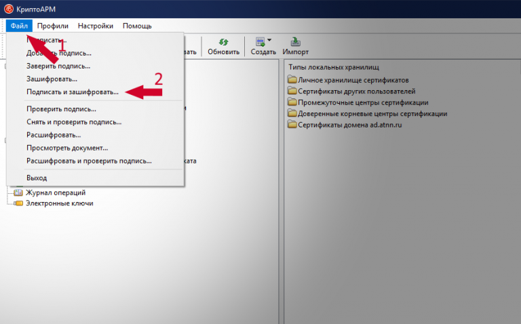Open Сертификаты других пользователей folder

pos(351,92)
